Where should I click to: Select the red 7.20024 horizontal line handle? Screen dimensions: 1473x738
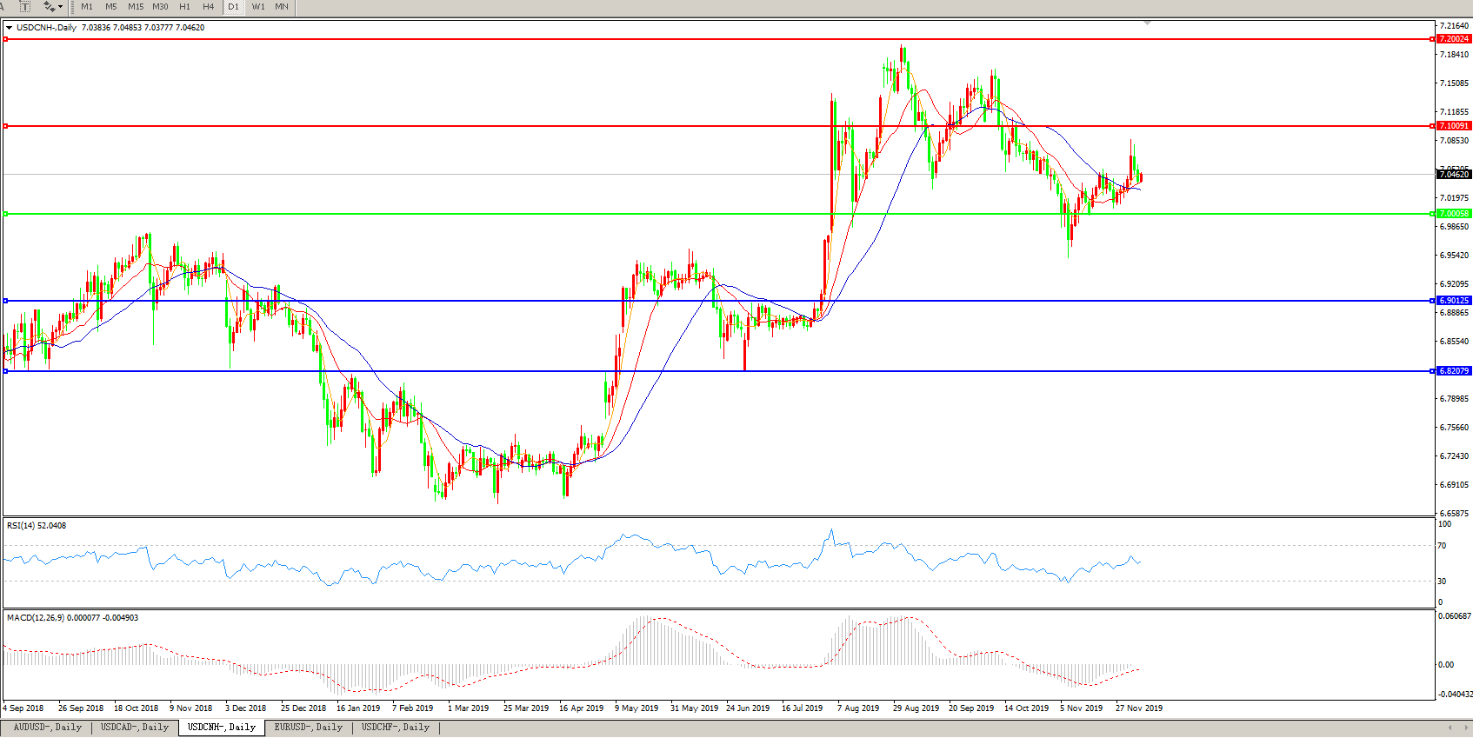click(6, 39)
